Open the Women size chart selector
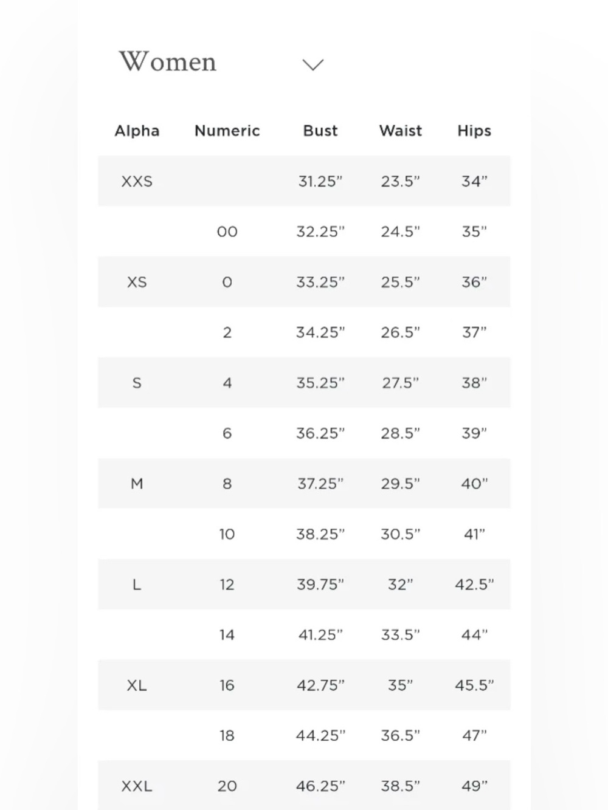608x810 pixels. tap(221, 62)
